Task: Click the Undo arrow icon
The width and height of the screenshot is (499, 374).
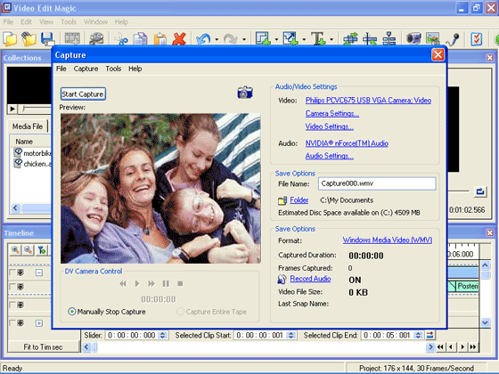Action: (x=203, y=39)
